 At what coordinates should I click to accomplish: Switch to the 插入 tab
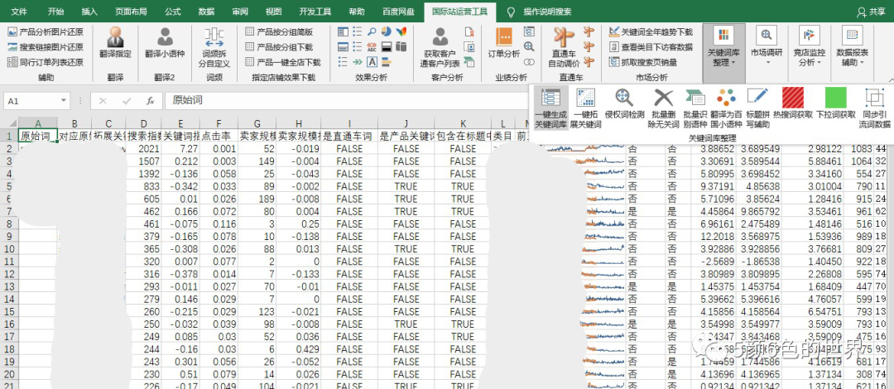click(89, 11)
